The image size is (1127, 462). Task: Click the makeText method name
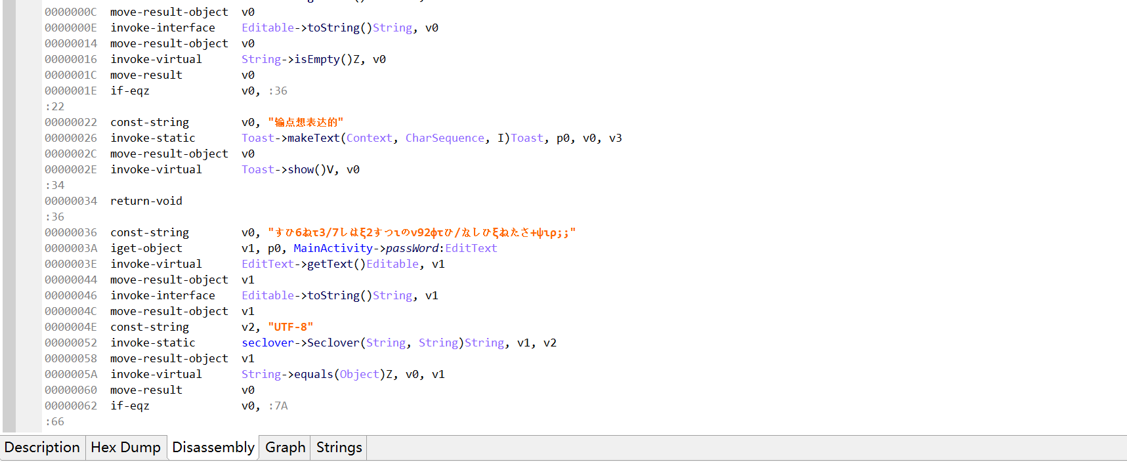tap(314, 138)
